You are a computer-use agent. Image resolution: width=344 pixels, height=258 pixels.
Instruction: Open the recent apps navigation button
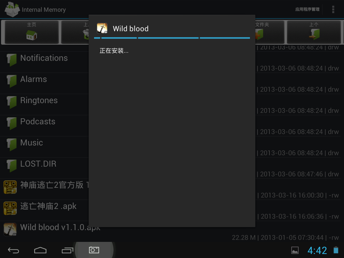tap(67, 250)
